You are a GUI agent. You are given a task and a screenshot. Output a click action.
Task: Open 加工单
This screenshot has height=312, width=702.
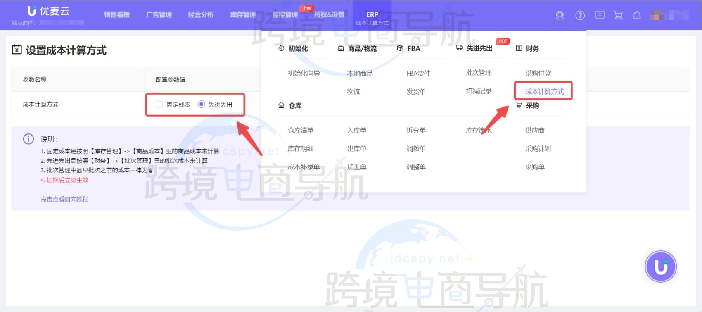[357, 167]
